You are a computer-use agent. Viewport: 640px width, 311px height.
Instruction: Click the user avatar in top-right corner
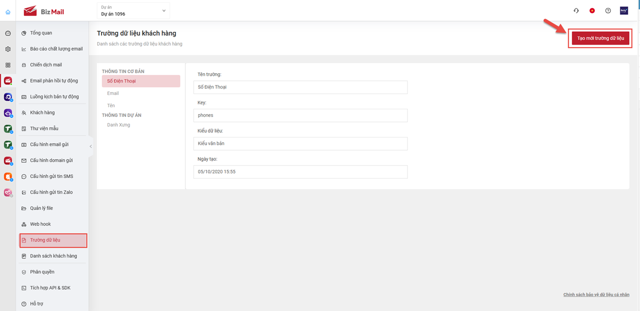point(624,11)
